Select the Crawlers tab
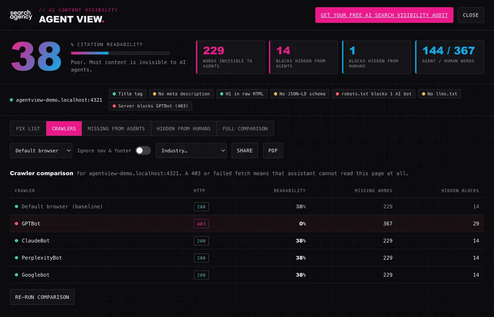The image size is (494, 317). [64, 128]
